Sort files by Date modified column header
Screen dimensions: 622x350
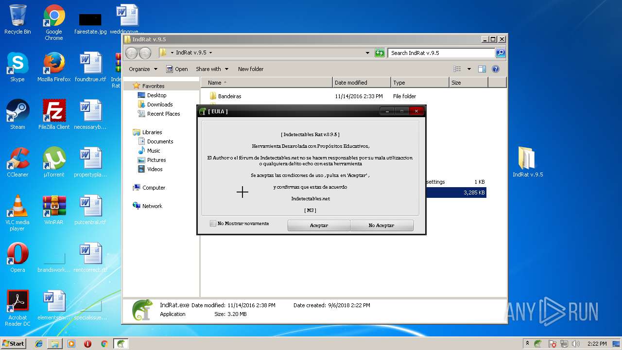tap(362, 83)
